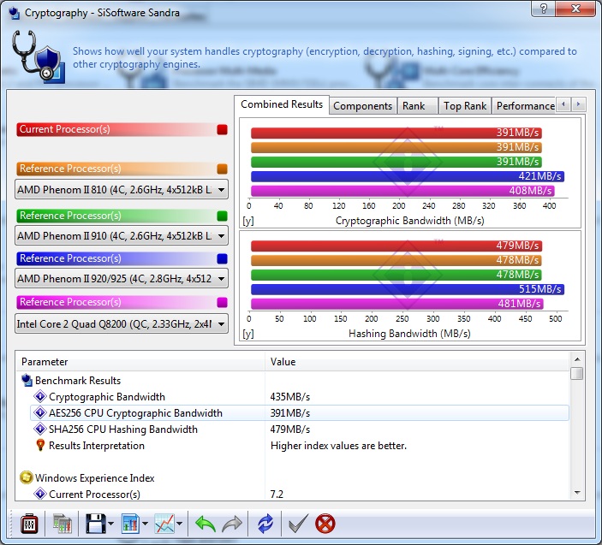Click the help question mark button

[x=543, y=9]
